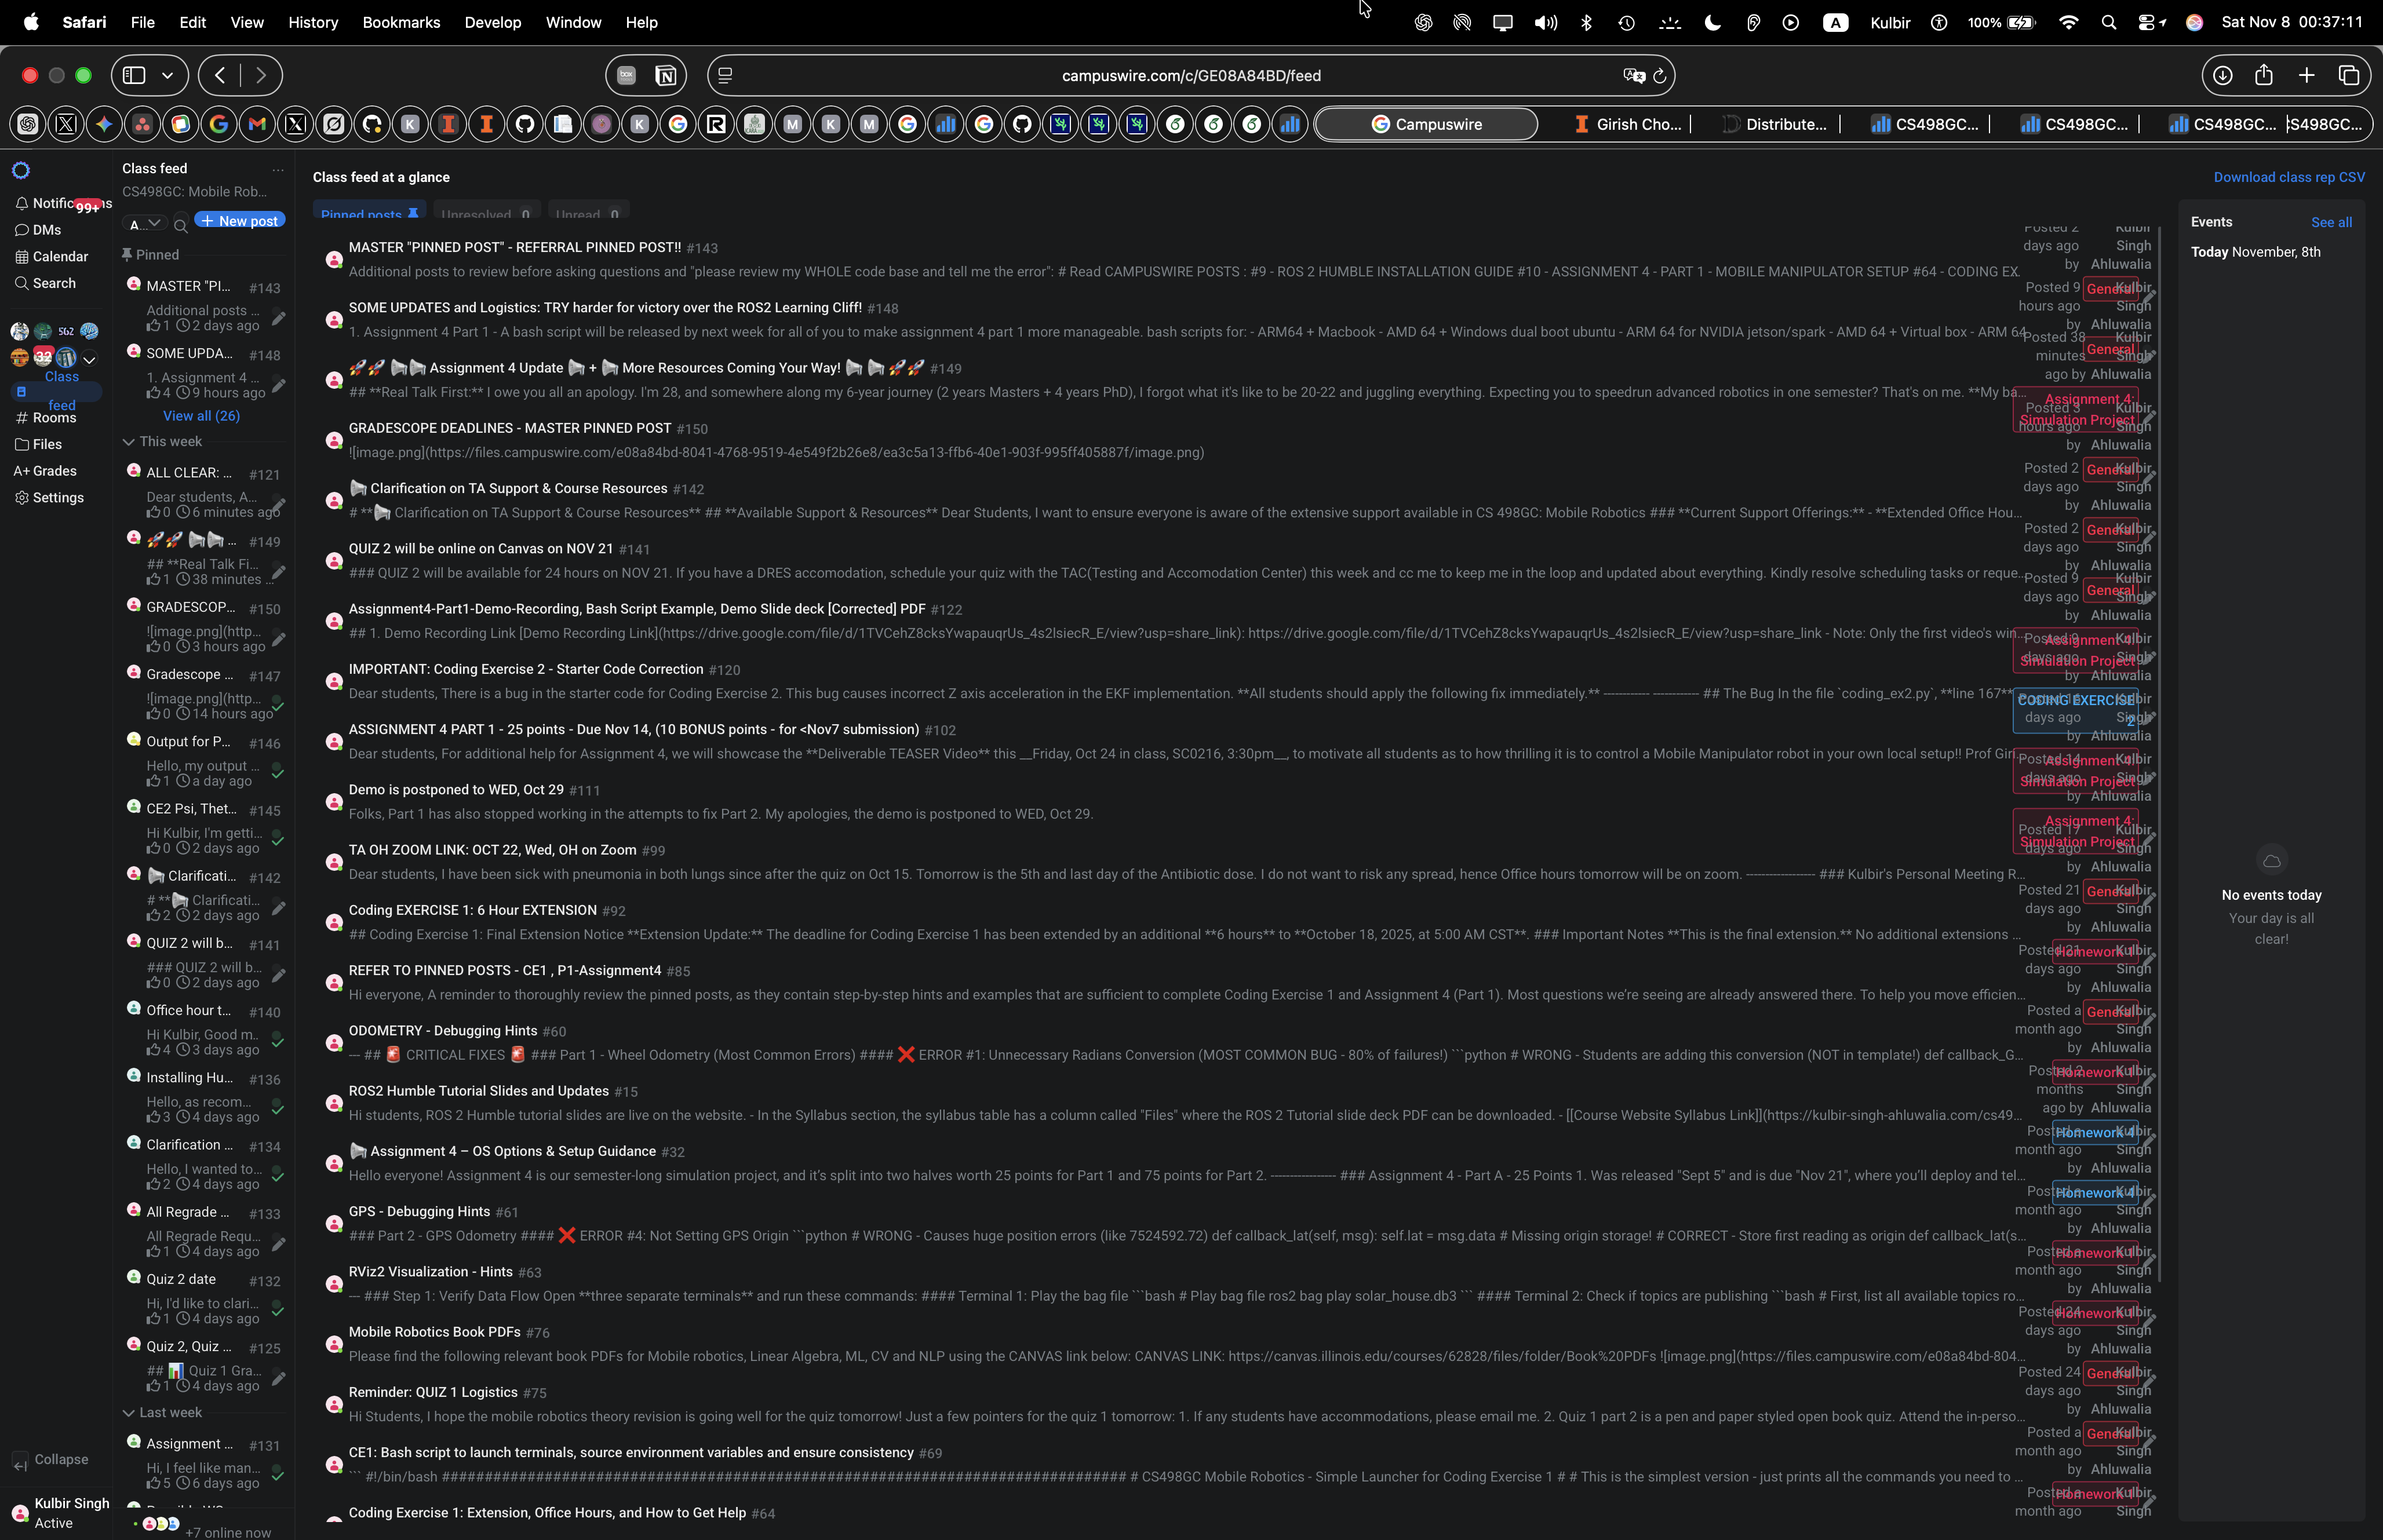This screenshot has height=1540, width=2383.
Task: Open Files in the sidebar
Action: pos(38,444)
